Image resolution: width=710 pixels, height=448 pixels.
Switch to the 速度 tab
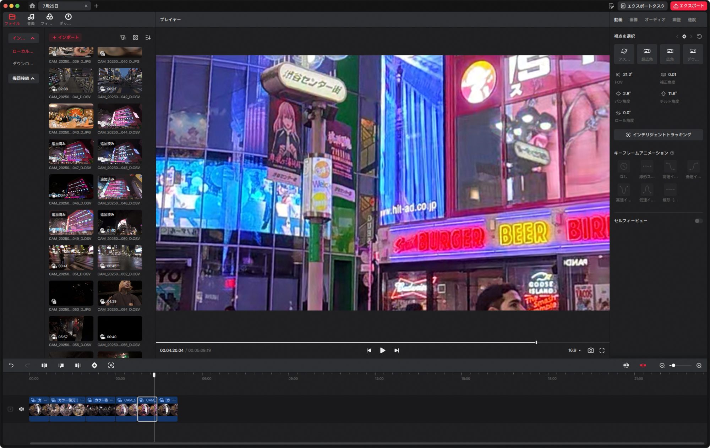(692, 20)
